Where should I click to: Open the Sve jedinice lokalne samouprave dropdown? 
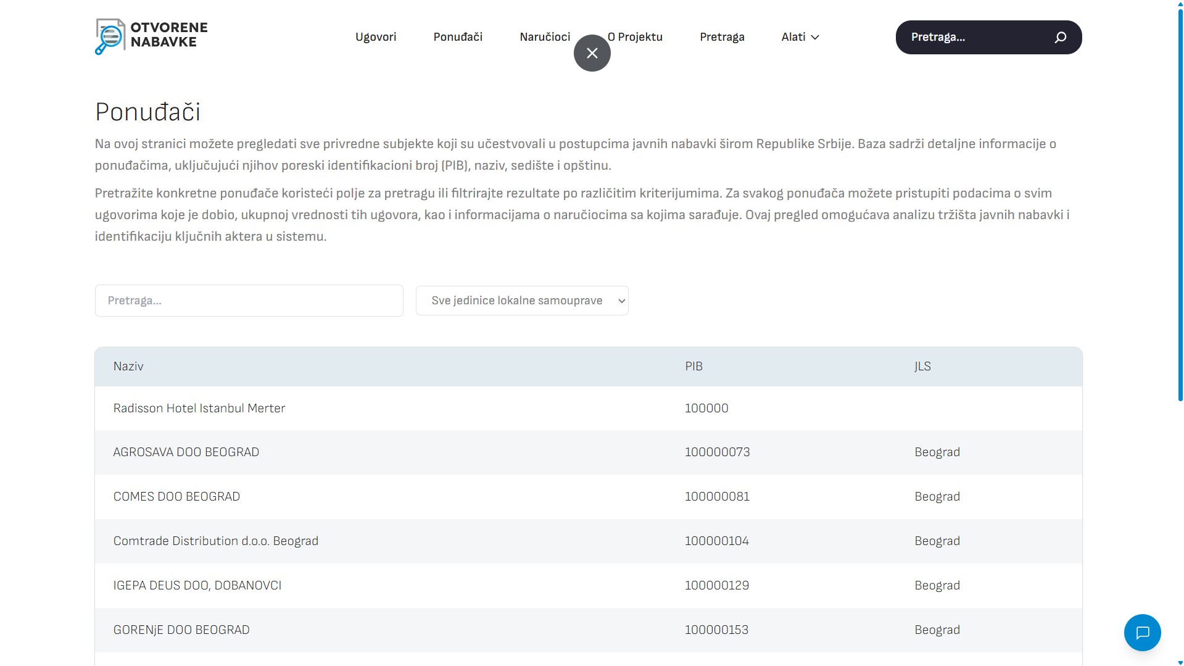522,301
